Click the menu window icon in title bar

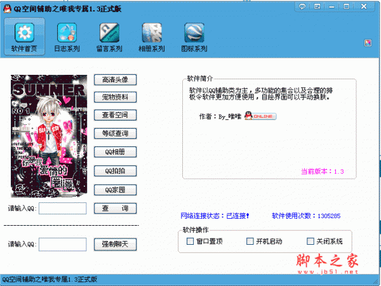[x=317, y=6]
